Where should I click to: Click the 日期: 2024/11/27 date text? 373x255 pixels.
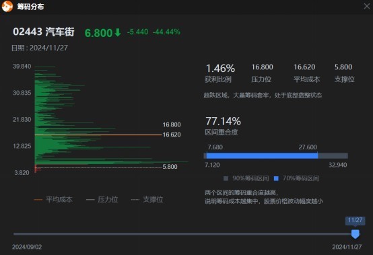coord(40,48)
